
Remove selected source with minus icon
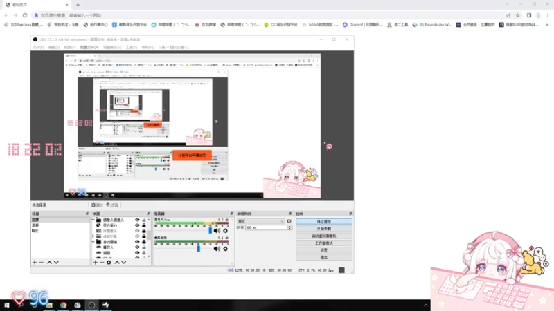pos(102,263)
